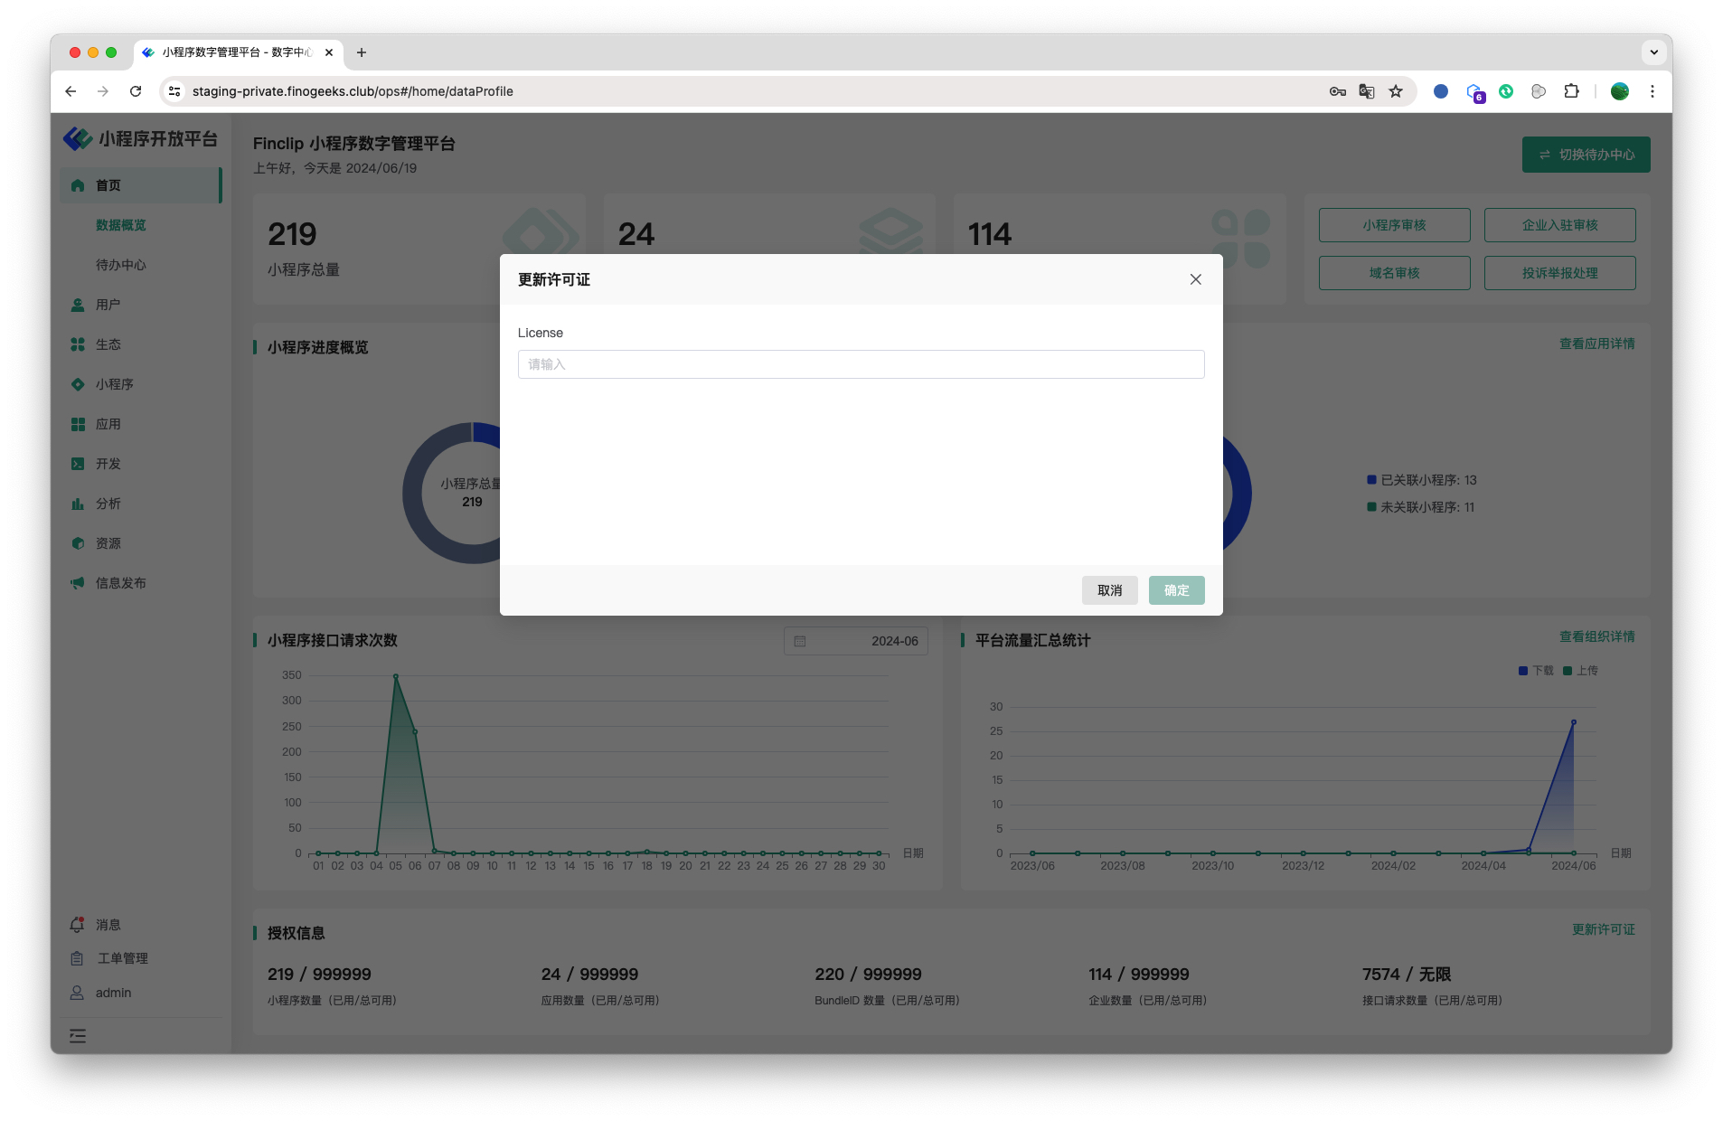The image size is (1723, 1121).
Task: Open 消息 bell notification icon
Action: (78, 924)
